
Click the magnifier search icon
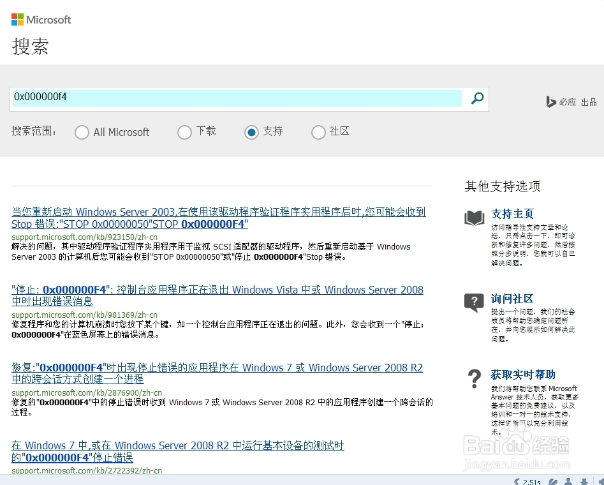coord(477,99)
